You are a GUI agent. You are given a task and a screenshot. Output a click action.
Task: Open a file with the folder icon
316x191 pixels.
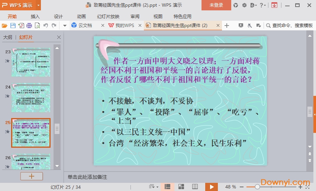(4, 26)
